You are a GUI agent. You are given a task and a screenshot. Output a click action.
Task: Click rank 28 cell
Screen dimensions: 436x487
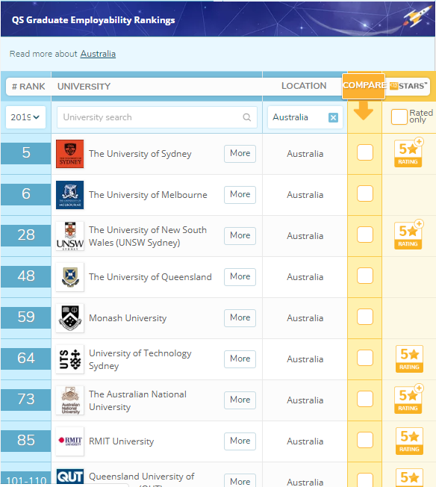coord(26,235)
